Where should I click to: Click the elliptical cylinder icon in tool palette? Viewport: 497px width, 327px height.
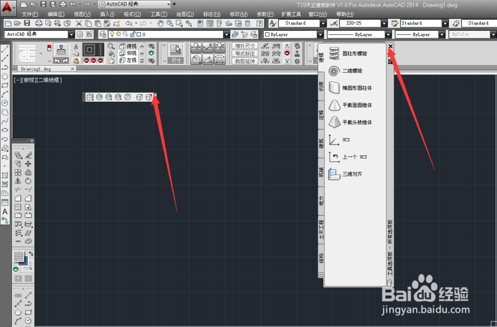tap(334, 88)
